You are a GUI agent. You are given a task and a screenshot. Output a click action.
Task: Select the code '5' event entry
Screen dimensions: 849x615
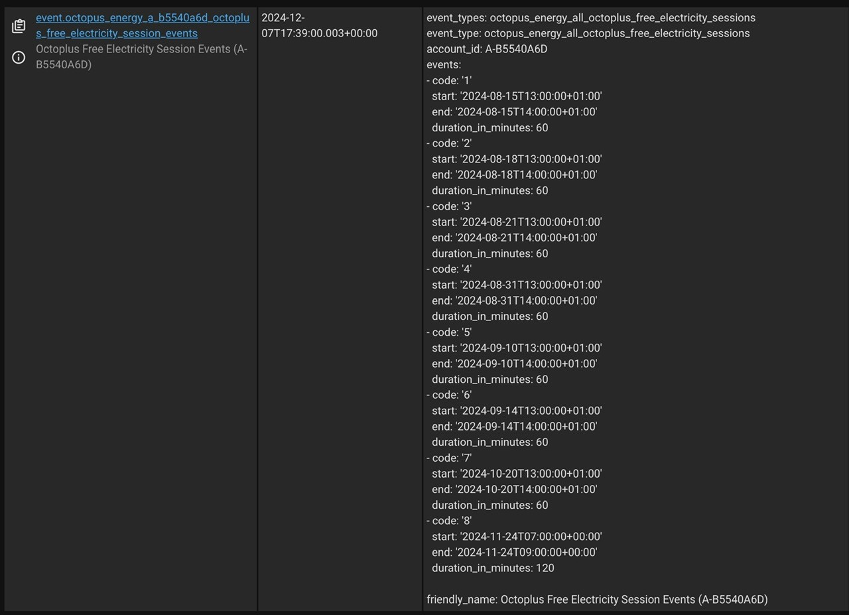point(449,332)
